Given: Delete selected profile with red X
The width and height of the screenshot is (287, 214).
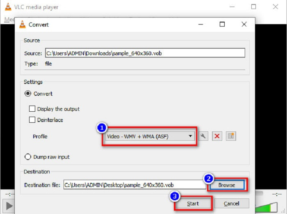Looking at the screenshot, I should pyautogui.click(x=217, y=136).
